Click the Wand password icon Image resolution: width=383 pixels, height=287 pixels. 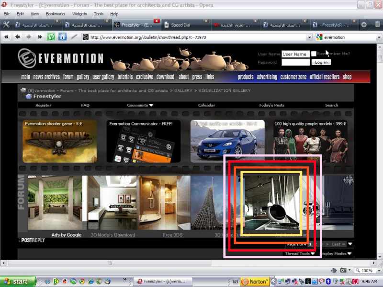[74, 37]
